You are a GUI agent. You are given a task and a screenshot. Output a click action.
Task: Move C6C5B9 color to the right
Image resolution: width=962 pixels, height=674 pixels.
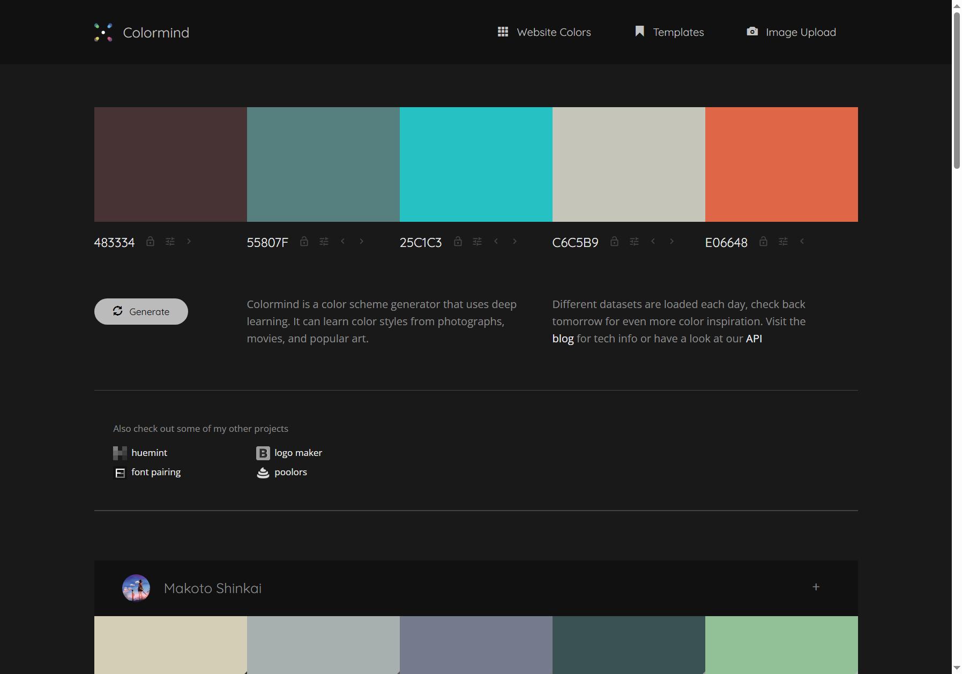click(672, 241)
